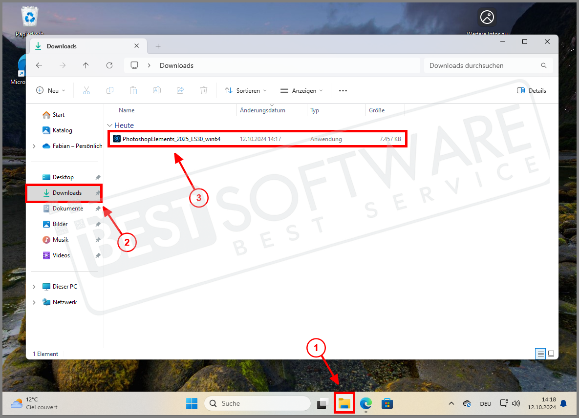Switch to details list view icon

[x=540, y=354]
